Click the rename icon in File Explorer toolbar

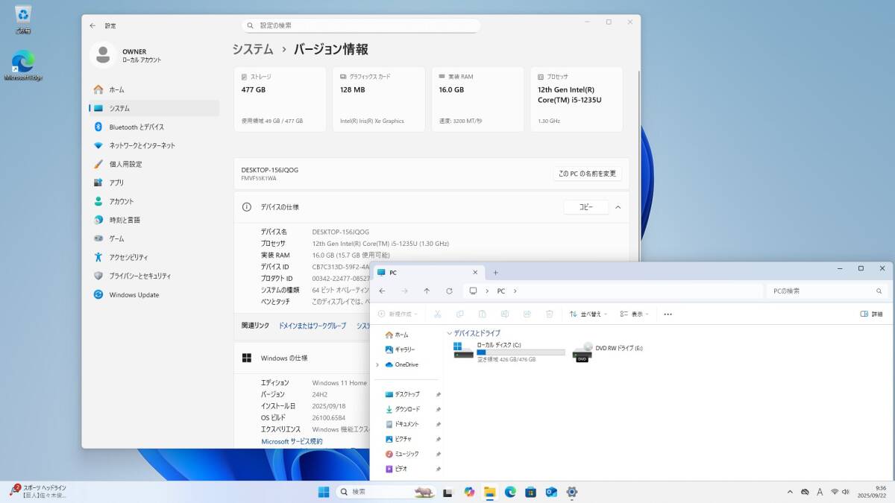coord(505,314)
